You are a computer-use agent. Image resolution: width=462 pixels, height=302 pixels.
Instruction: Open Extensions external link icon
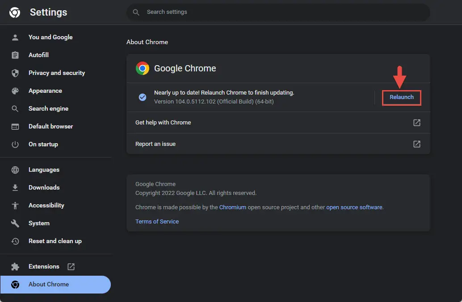pos(71,266)
